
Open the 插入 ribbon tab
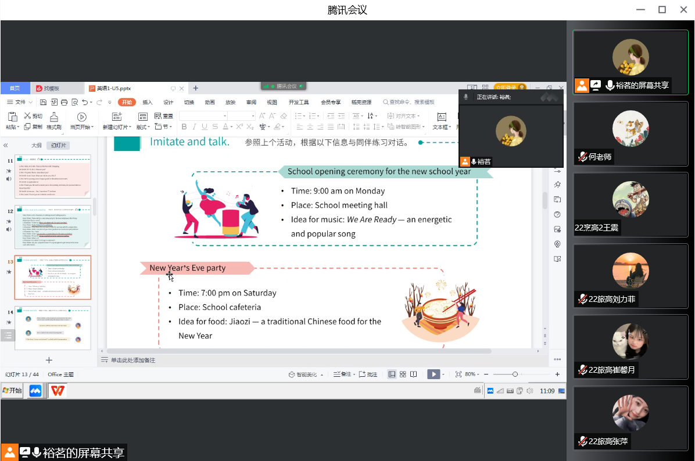click(x=148, y=102)
